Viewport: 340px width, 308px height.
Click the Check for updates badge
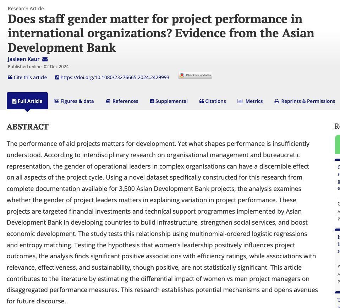point(195,75)
